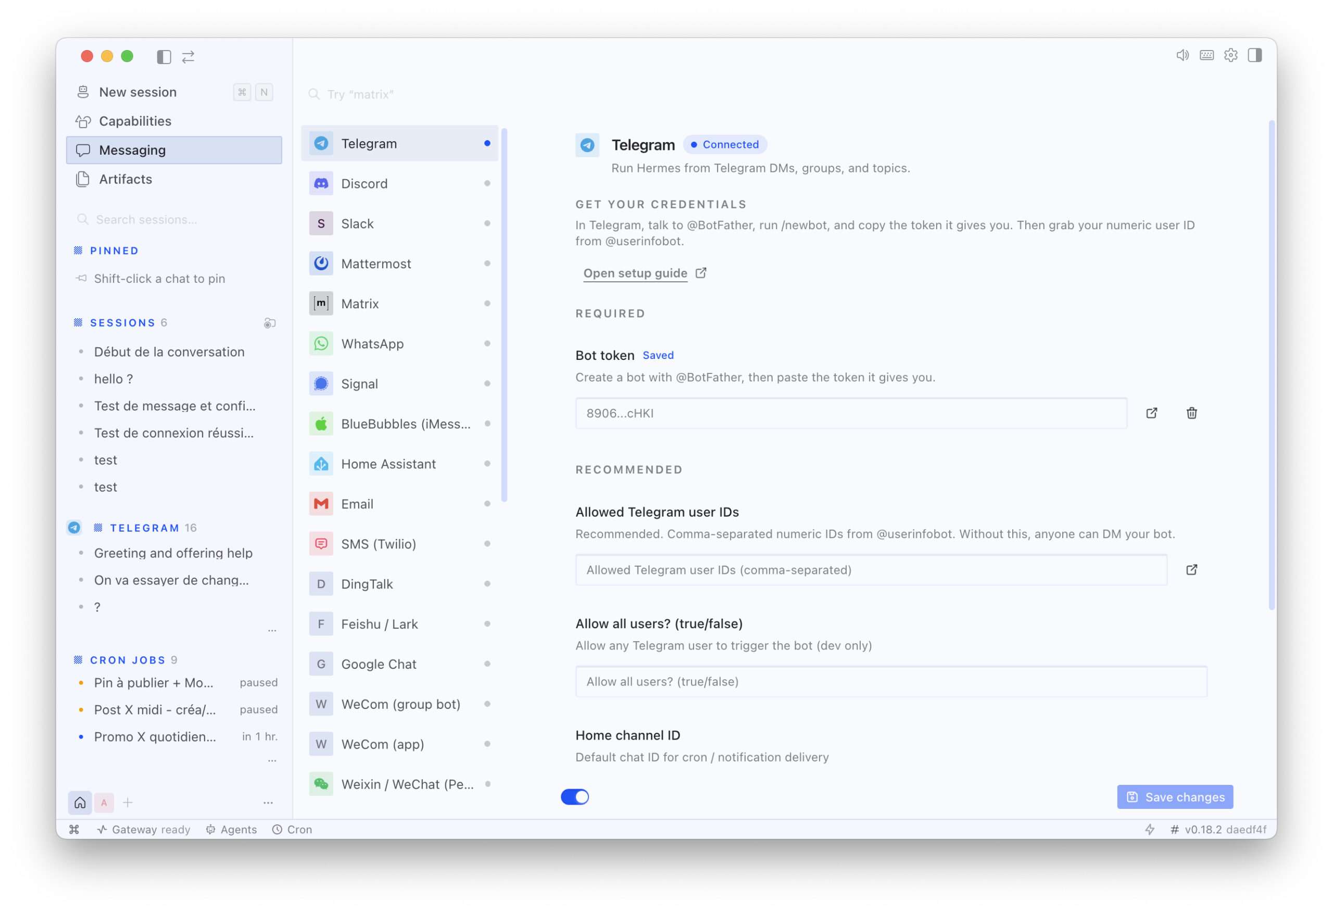Show more Telegram sessions via ellipsis
The width and height of the screenshot is (1333, 913).
point(272,630)
